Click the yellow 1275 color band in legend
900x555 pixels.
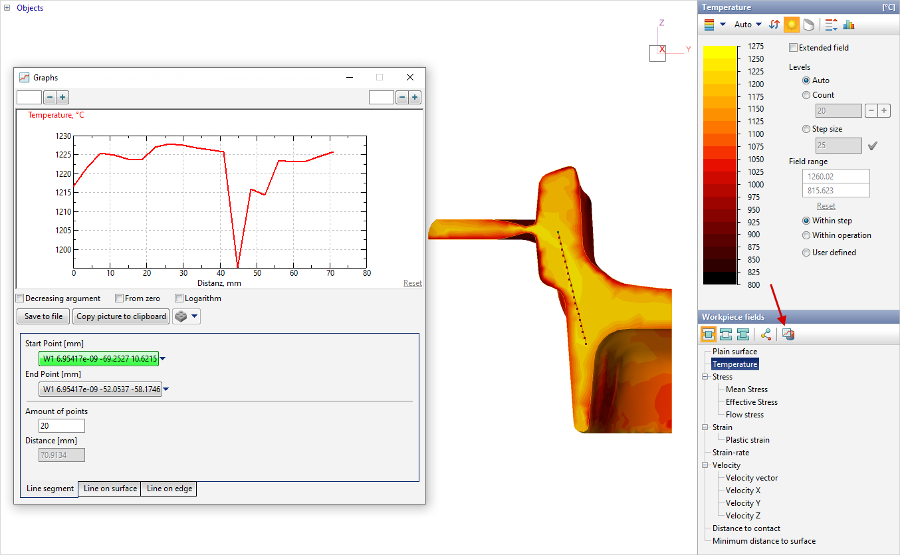[x=720, y=51]
